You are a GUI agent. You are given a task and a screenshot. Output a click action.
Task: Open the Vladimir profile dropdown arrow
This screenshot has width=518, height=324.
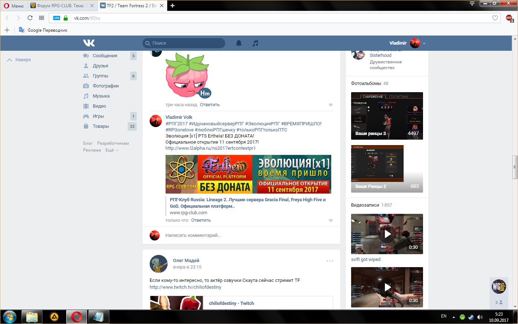pyautogui.click(x=424, y=43)
